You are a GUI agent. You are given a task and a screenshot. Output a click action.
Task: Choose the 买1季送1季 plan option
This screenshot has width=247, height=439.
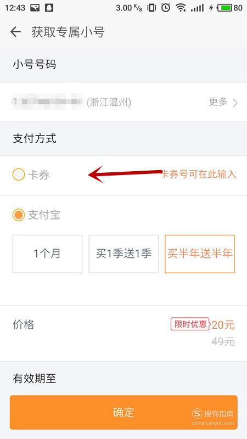coord(123,254)
